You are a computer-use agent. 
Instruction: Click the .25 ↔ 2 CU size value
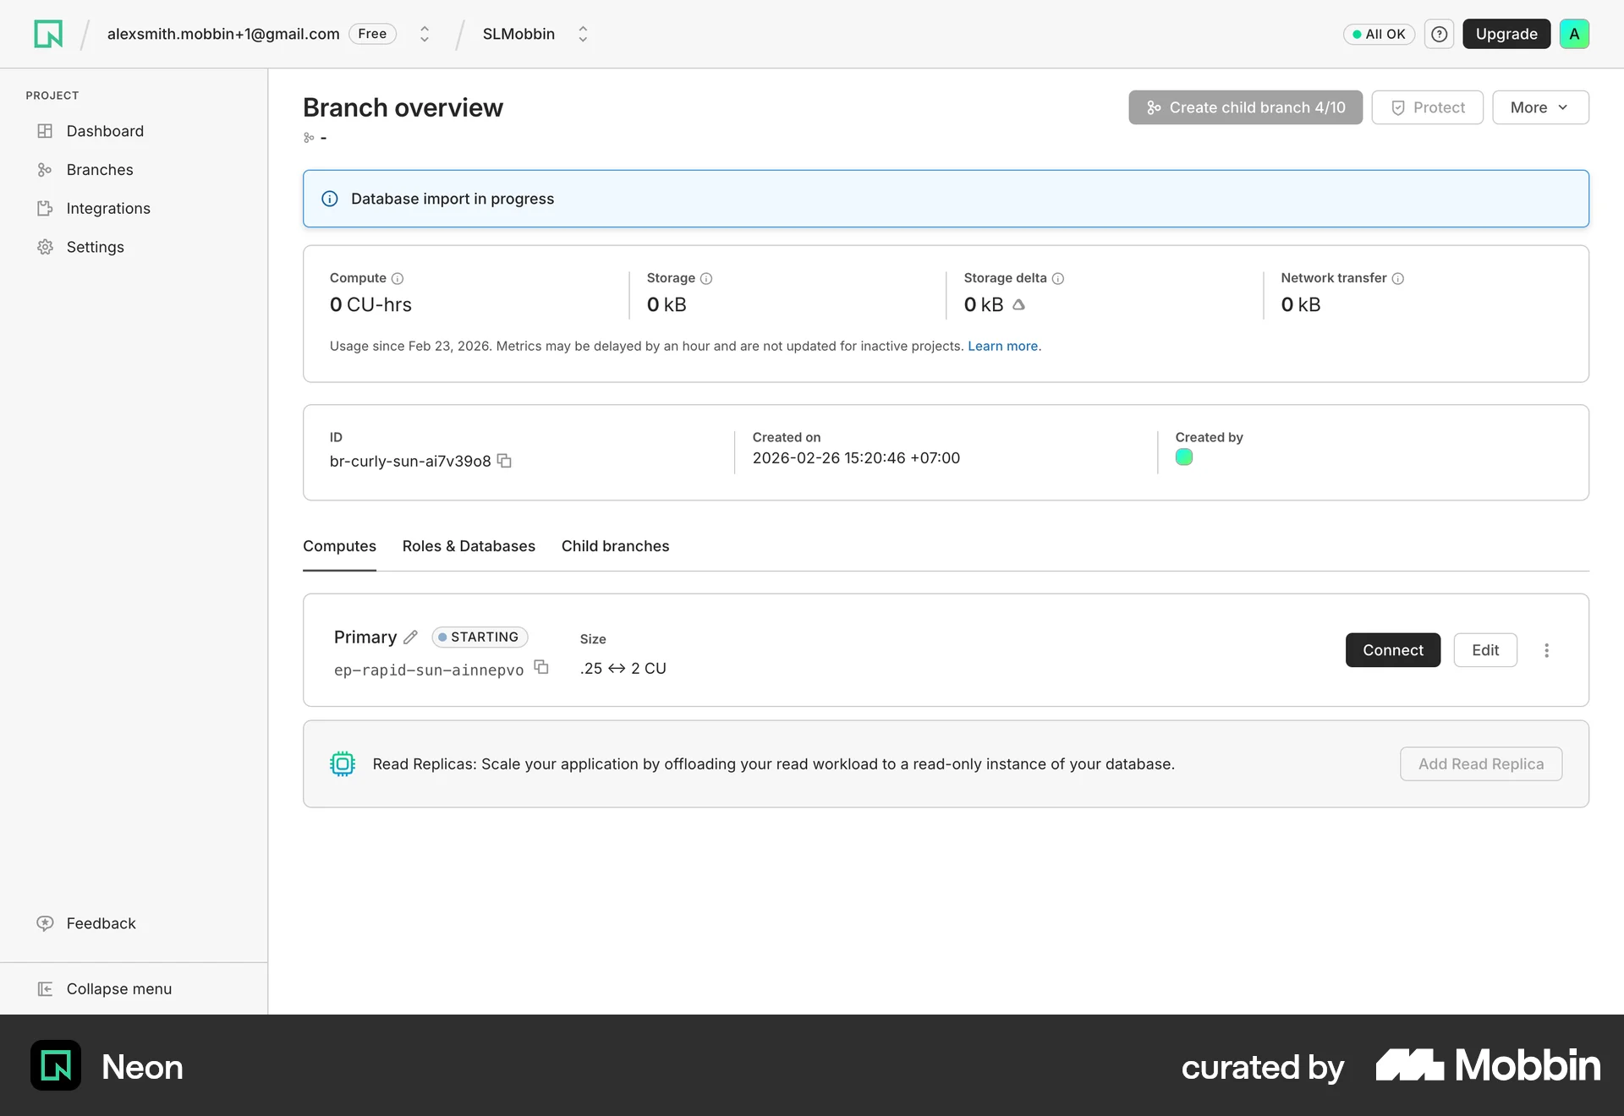click(623, 668)
